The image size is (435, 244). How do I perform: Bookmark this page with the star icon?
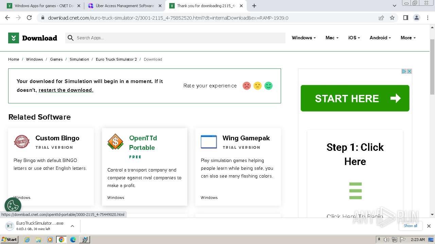click(392, 18)
